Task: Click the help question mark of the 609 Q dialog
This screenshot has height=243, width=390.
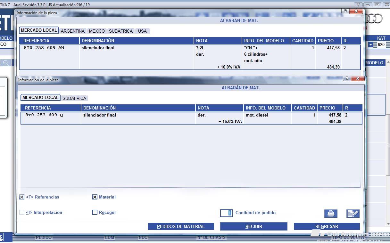Action: [347, 78]
